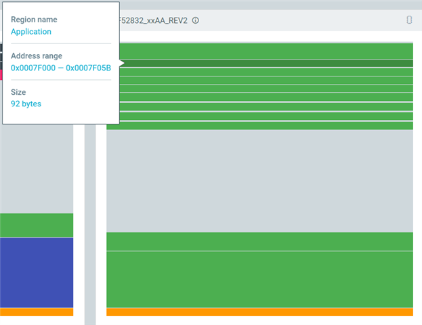Click the nRF52832_xxAA_REV2 device title text

pyautogui.click(x=154, y=20)
